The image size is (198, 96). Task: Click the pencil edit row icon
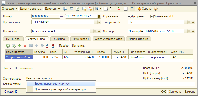pyautogui.click(x=19, y=46)
